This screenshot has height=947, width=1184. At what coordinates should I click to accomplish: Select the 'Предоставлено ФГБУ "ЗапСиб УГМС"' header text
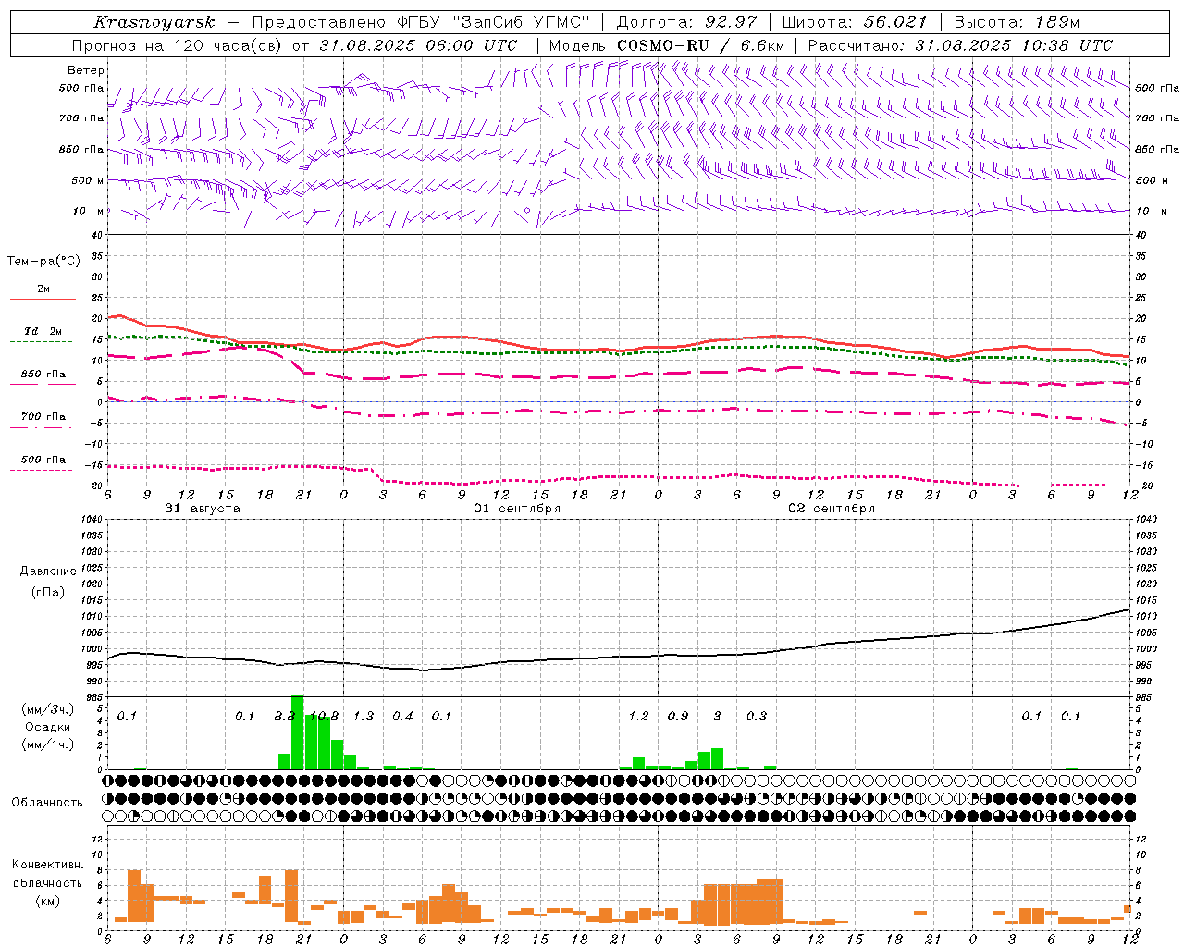[421, 22]
